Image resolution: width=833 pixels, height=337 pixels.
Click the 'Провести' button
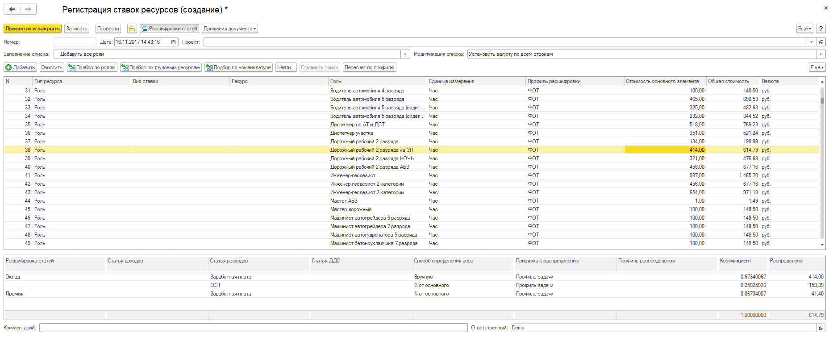tap(108, 29)
